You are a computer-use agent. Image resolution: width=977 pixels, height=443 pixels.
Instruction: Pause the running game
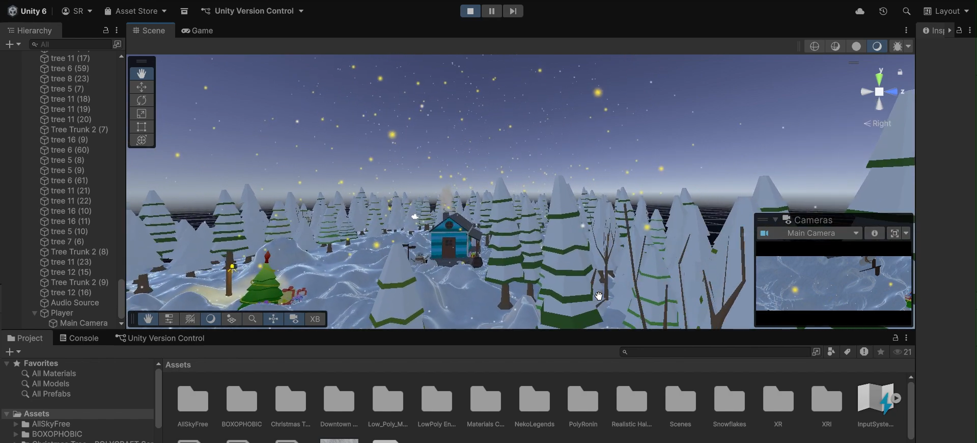click(x=492, y=11)
